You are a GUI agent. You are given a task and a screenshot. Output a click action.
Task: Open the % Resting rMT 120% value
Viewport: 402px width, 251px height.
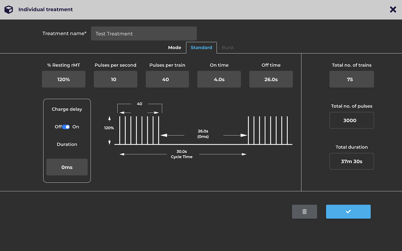[64, 79]
